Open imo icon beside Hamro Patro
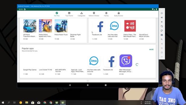The height and width of the screenshot is (105, 186). pyautogui.click(x=114, y=26)
